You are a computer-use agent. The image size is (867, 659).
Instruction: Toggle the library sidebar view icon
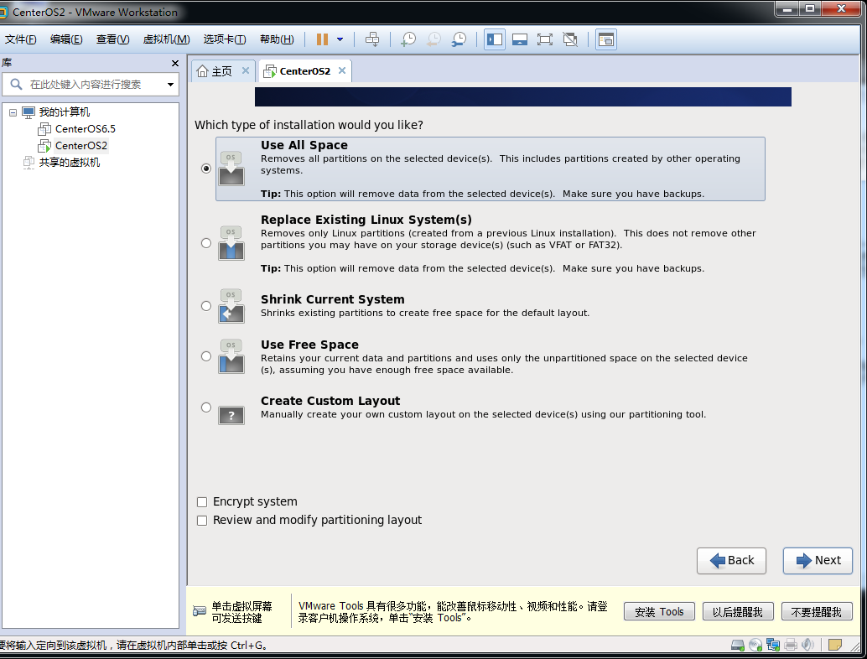[x=495, y=39]
